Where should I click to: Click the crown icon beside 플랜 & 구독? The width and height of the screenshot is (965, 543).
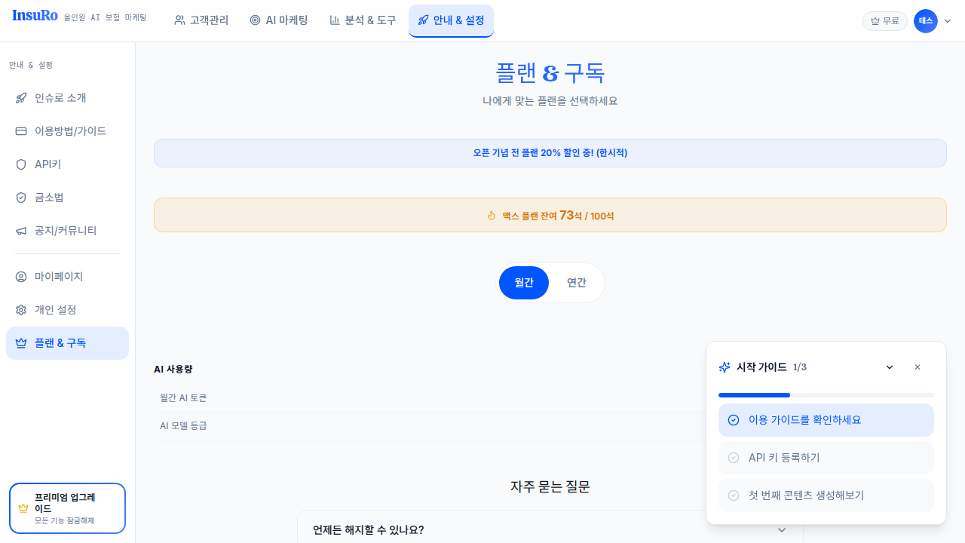pyautogui.click(x=21, y=343)
